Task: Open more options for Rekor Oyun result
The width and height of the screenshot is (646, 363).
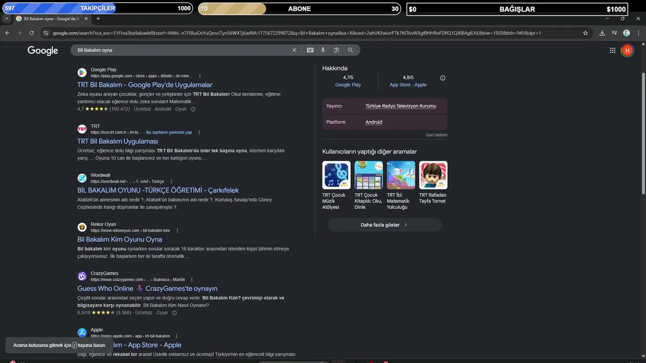Action: click(x=177, y=230)
